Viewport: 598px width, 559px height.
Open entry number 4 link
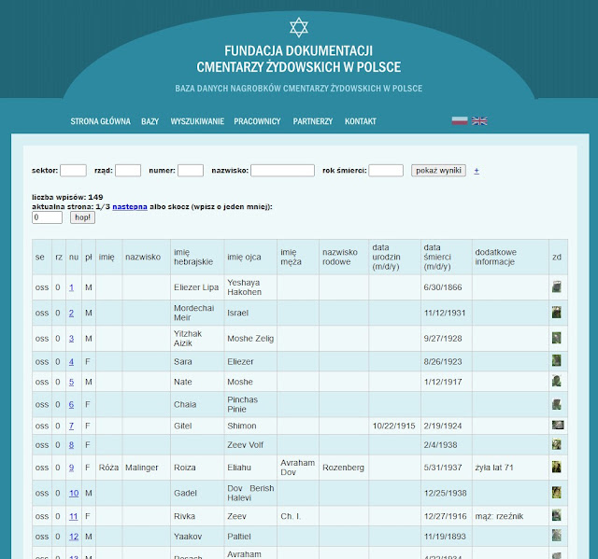(x=71, y=362)
